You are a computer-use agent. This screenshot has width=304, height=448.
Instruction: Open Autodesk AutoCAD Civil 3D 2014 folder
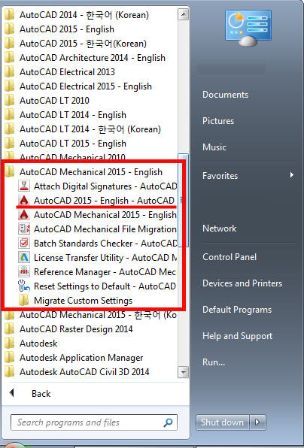84,372
